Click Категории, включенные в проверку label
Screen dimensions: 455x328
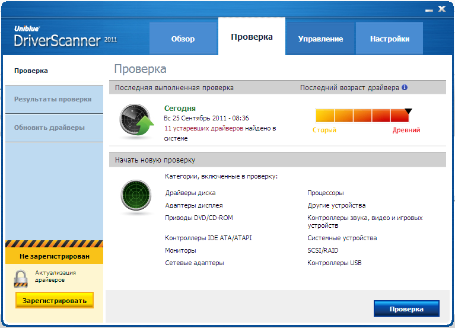point(221,176)
